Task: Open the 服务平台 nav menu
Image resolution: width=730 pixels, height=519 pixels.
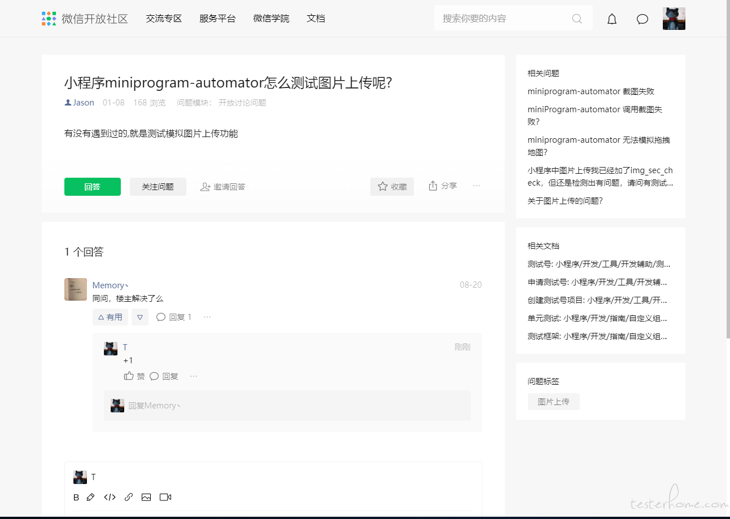Action: click(217, 19)
